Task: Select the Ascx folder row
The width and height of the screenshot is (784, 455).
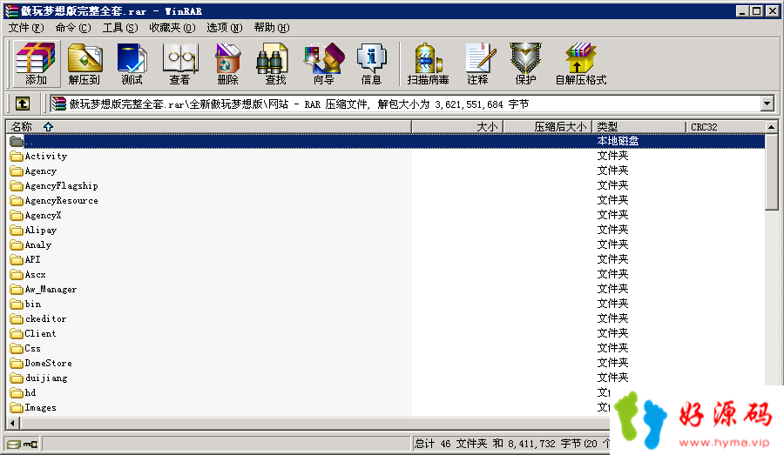Action: point(386,274)
